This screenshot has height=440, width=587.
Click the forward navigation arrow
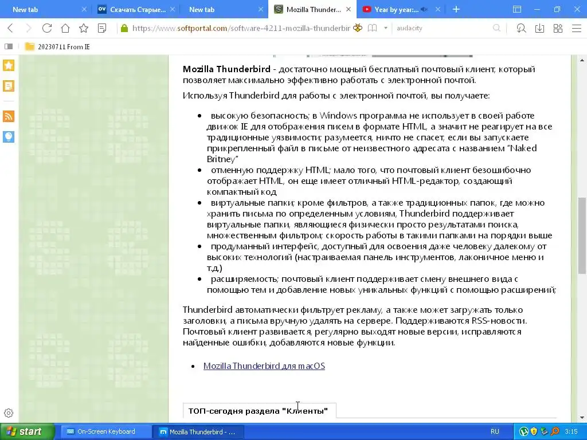[x=29, y=28]
